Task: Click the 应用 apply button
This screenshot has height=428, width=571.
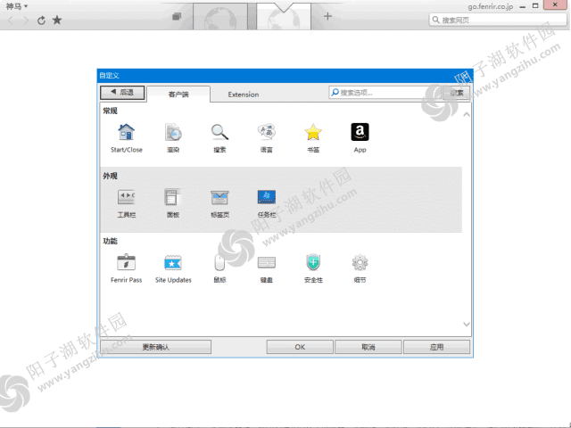Action: point(436,347)
